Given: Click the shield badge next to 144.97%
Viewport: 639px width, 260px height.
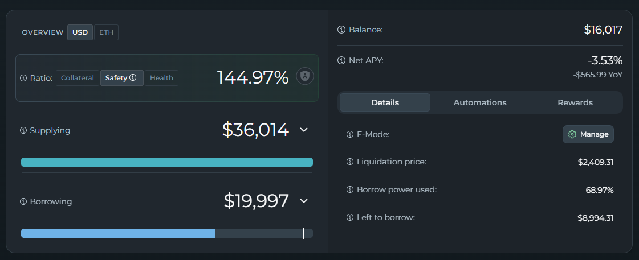Looking at the screenshot, I should 305,76.
